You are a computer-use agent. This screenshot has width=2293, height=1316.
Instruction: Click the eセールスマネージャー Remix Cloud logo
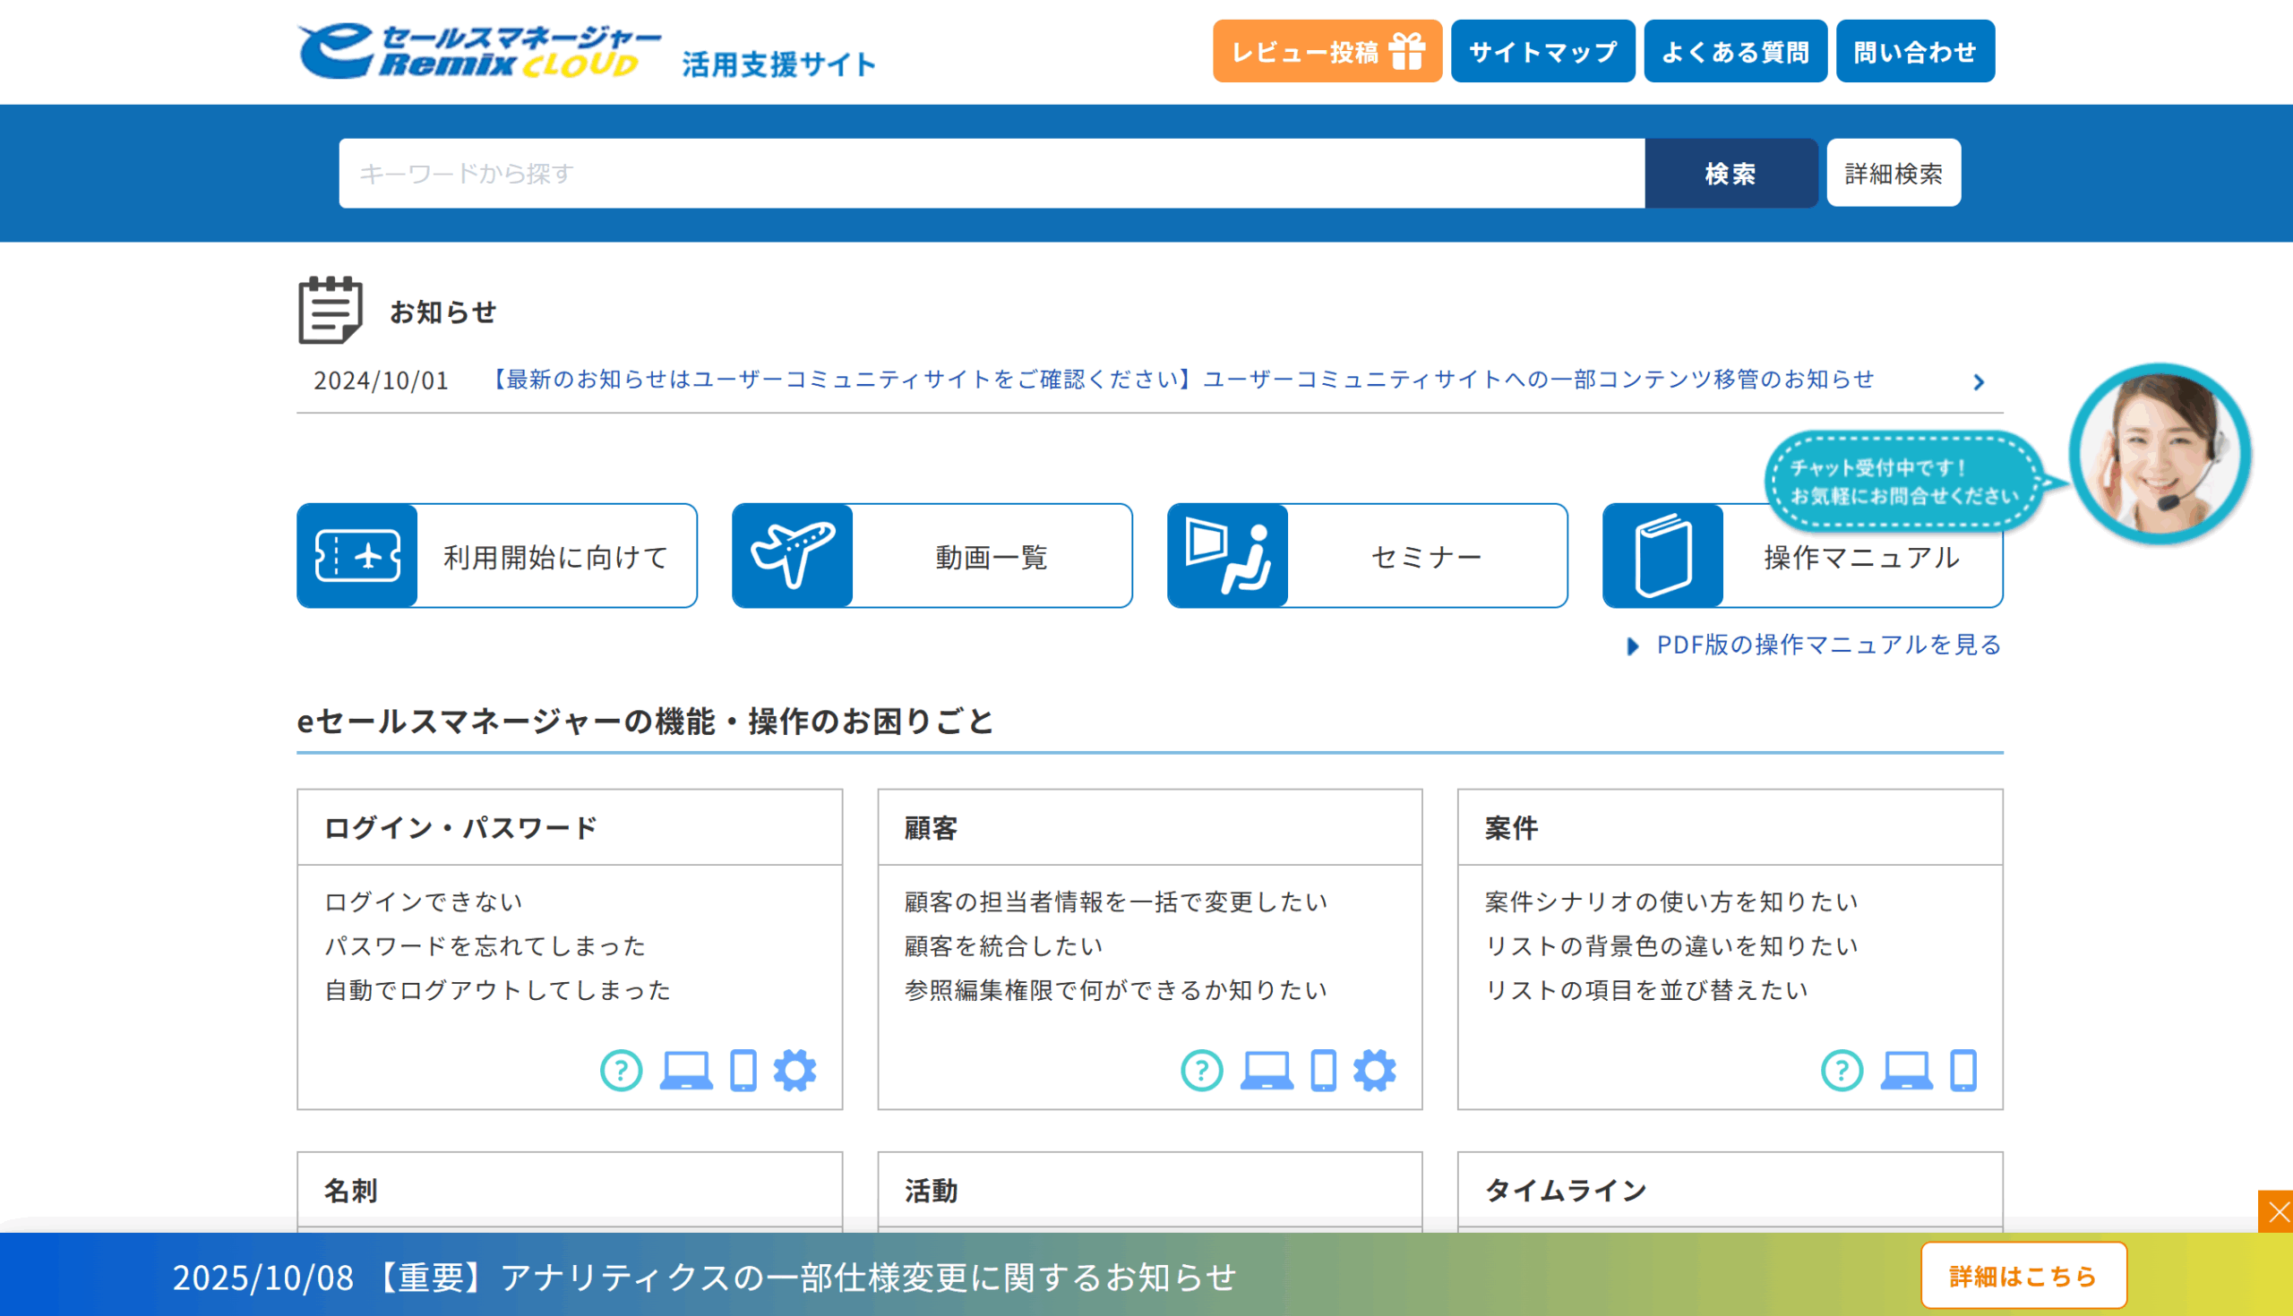[479, 52]
